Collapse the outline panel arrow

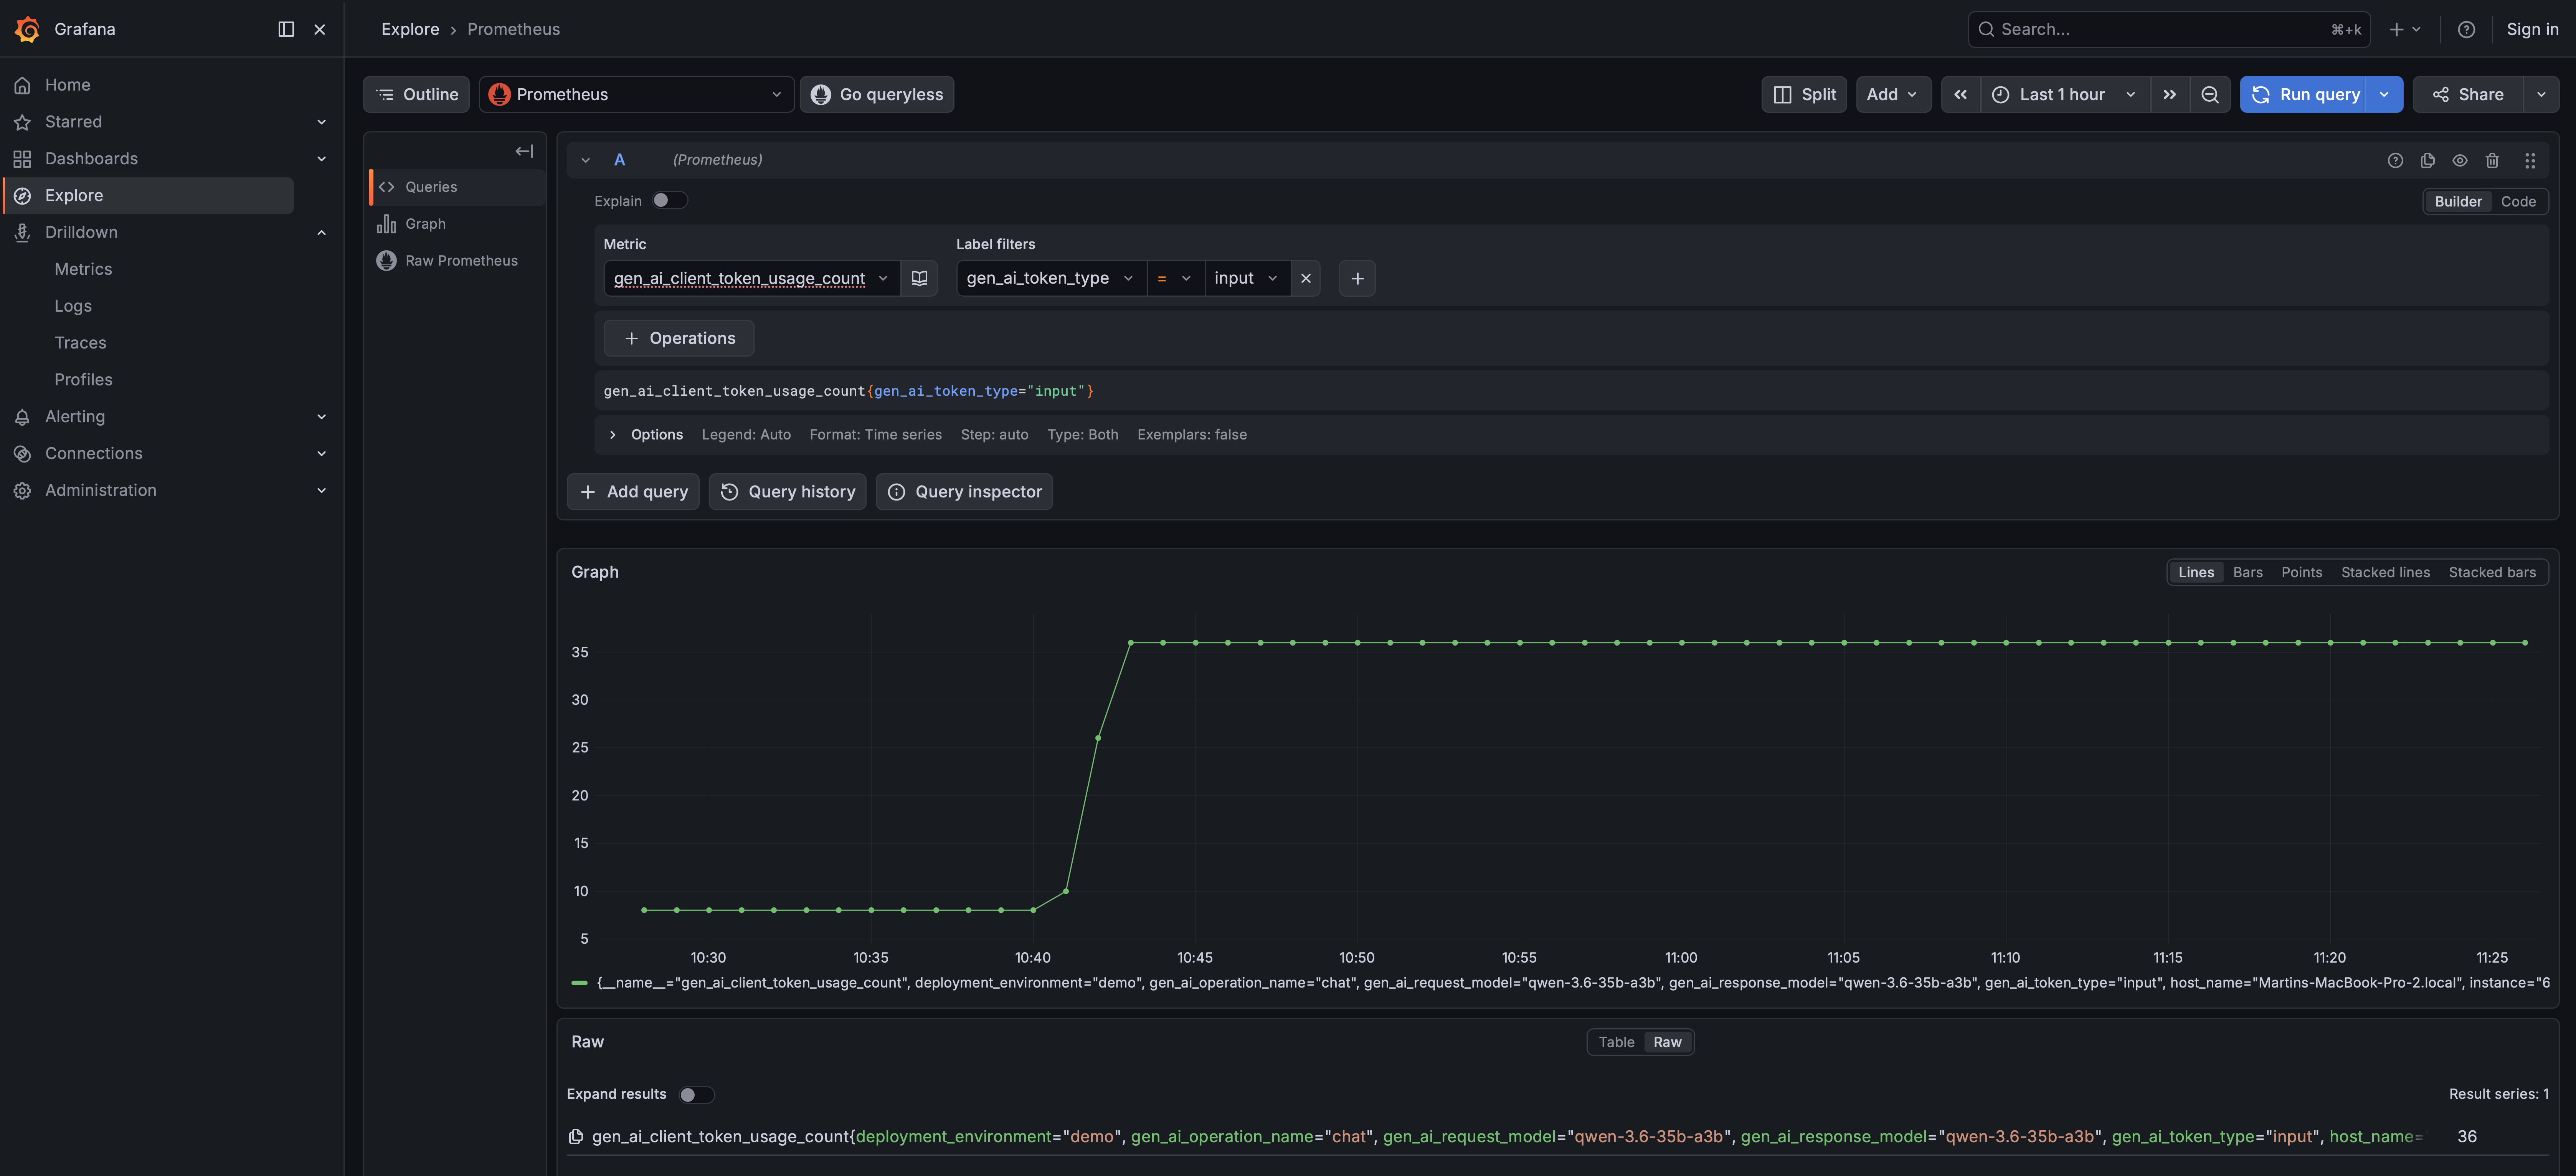coord(524,151)
